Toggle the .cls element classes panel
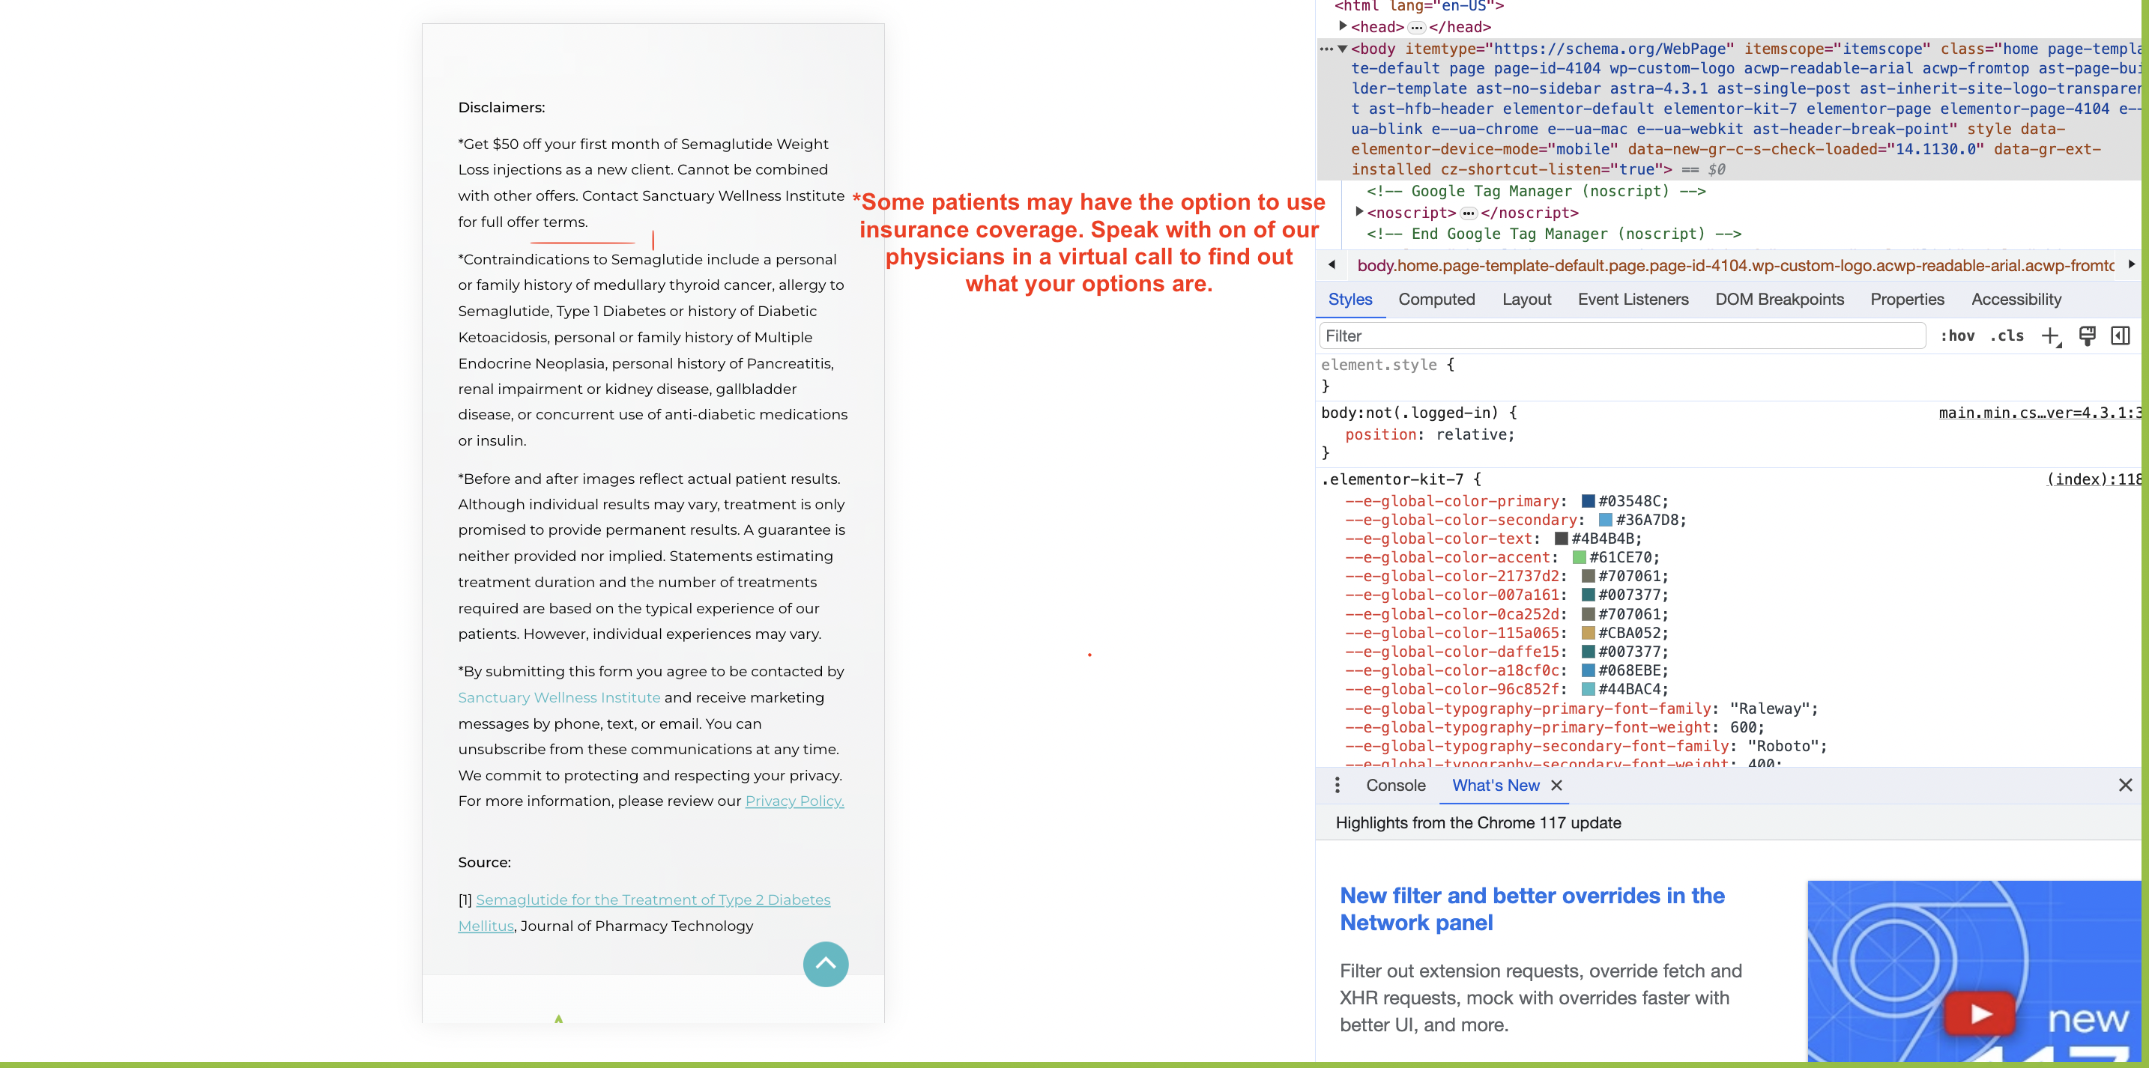 click(x=2007, y=336)
